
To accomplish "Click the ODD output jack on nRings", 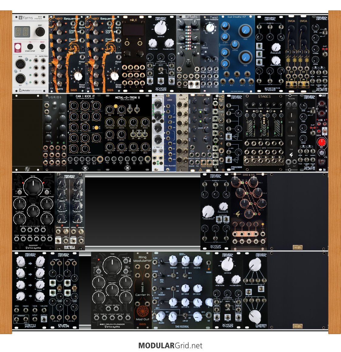I will 204,162.
